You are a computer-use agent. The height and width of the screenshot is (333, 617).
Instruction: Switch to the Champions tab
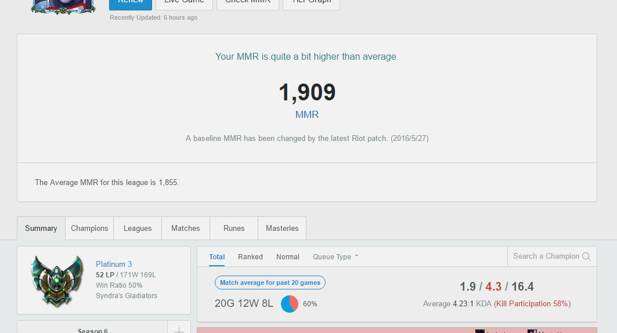click(89, 229)
